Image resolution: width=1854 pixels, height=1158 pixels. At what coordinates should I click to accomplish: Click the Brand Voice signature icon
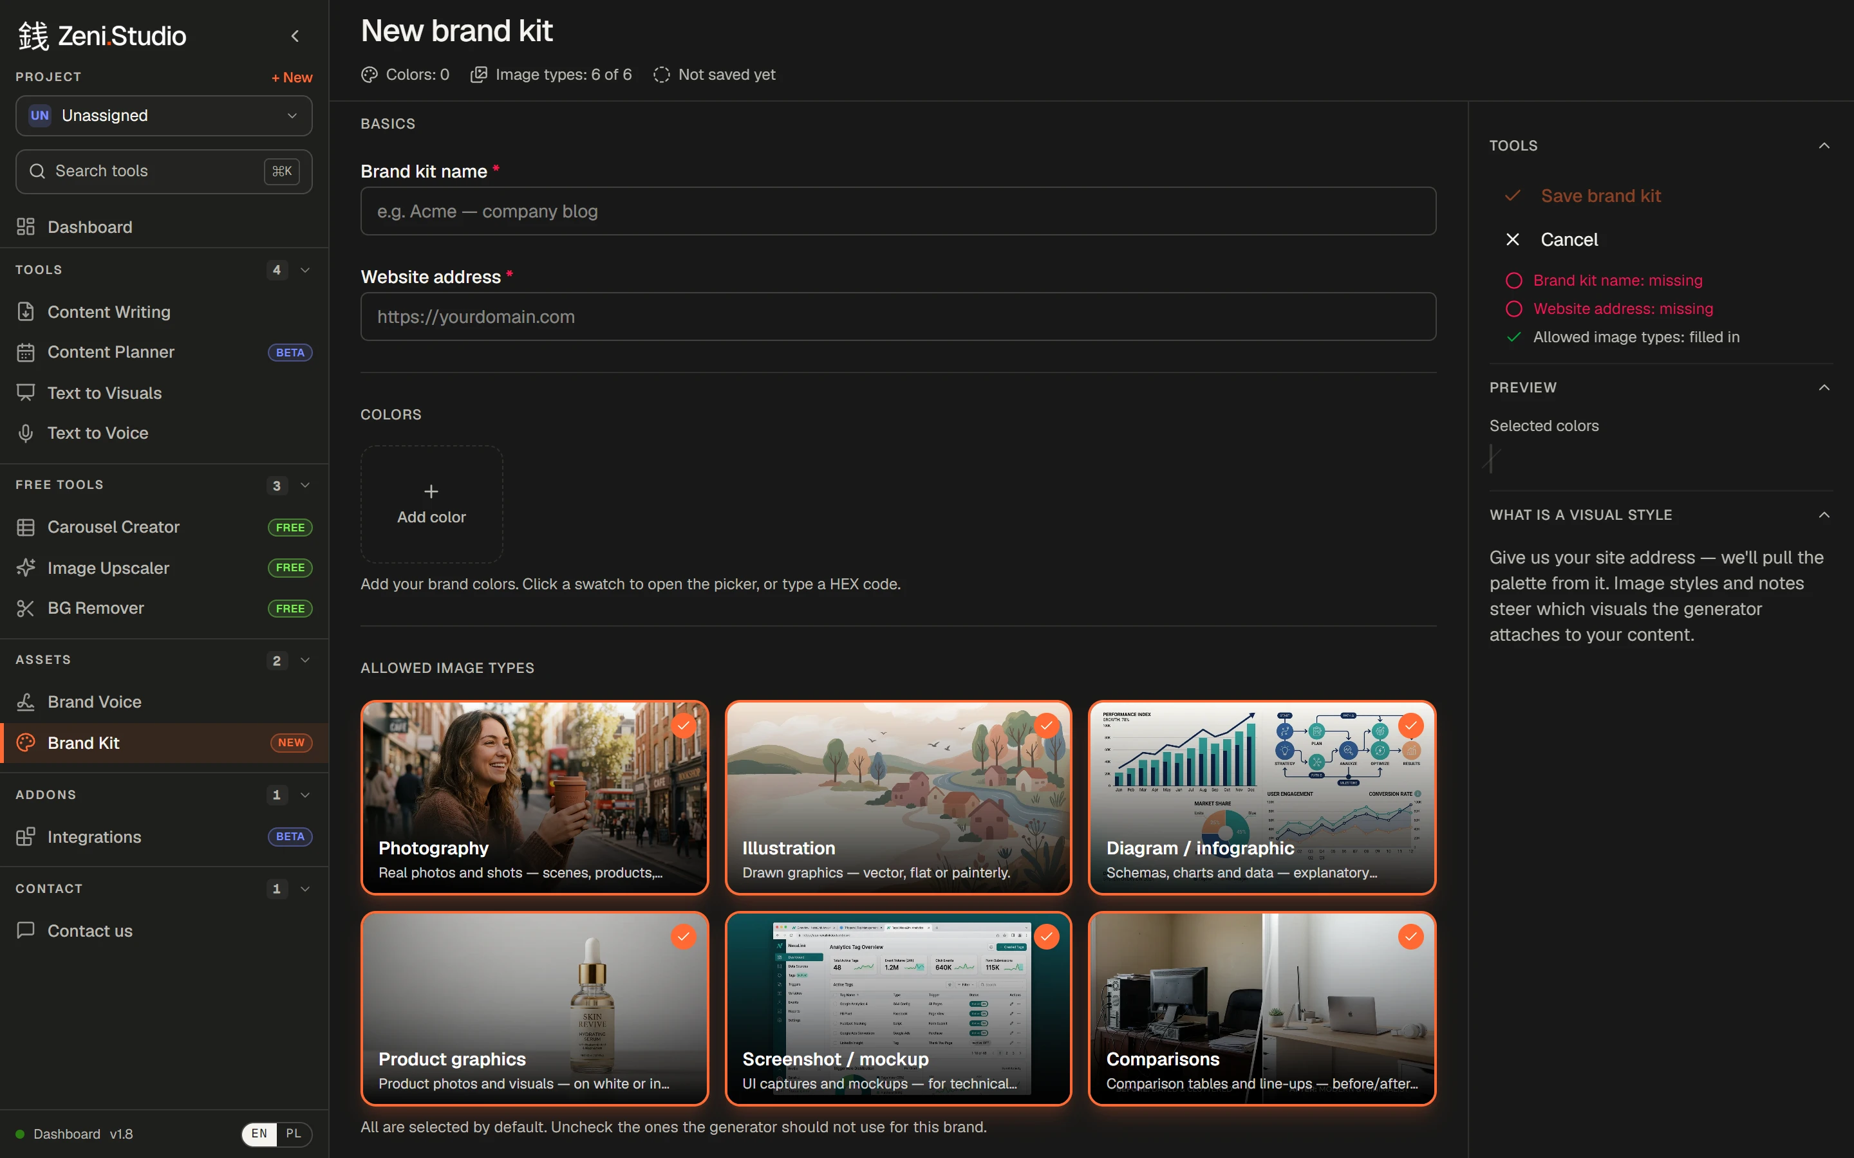tap(26, 701)
